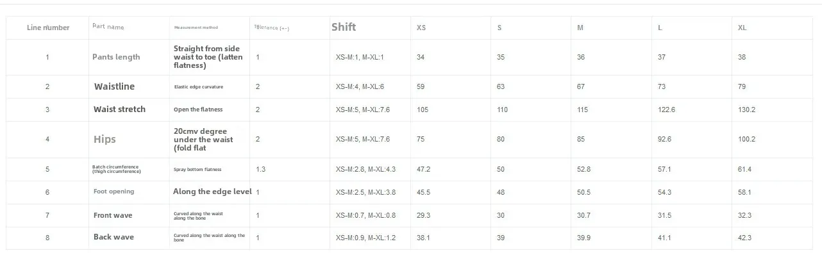Select the Measurement method column header
Screen dimensions: 822x253
point(196,28)
